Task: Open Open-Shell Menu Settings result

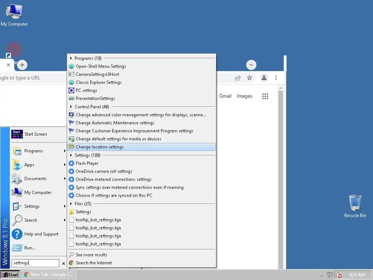Action: pos(142,66)
